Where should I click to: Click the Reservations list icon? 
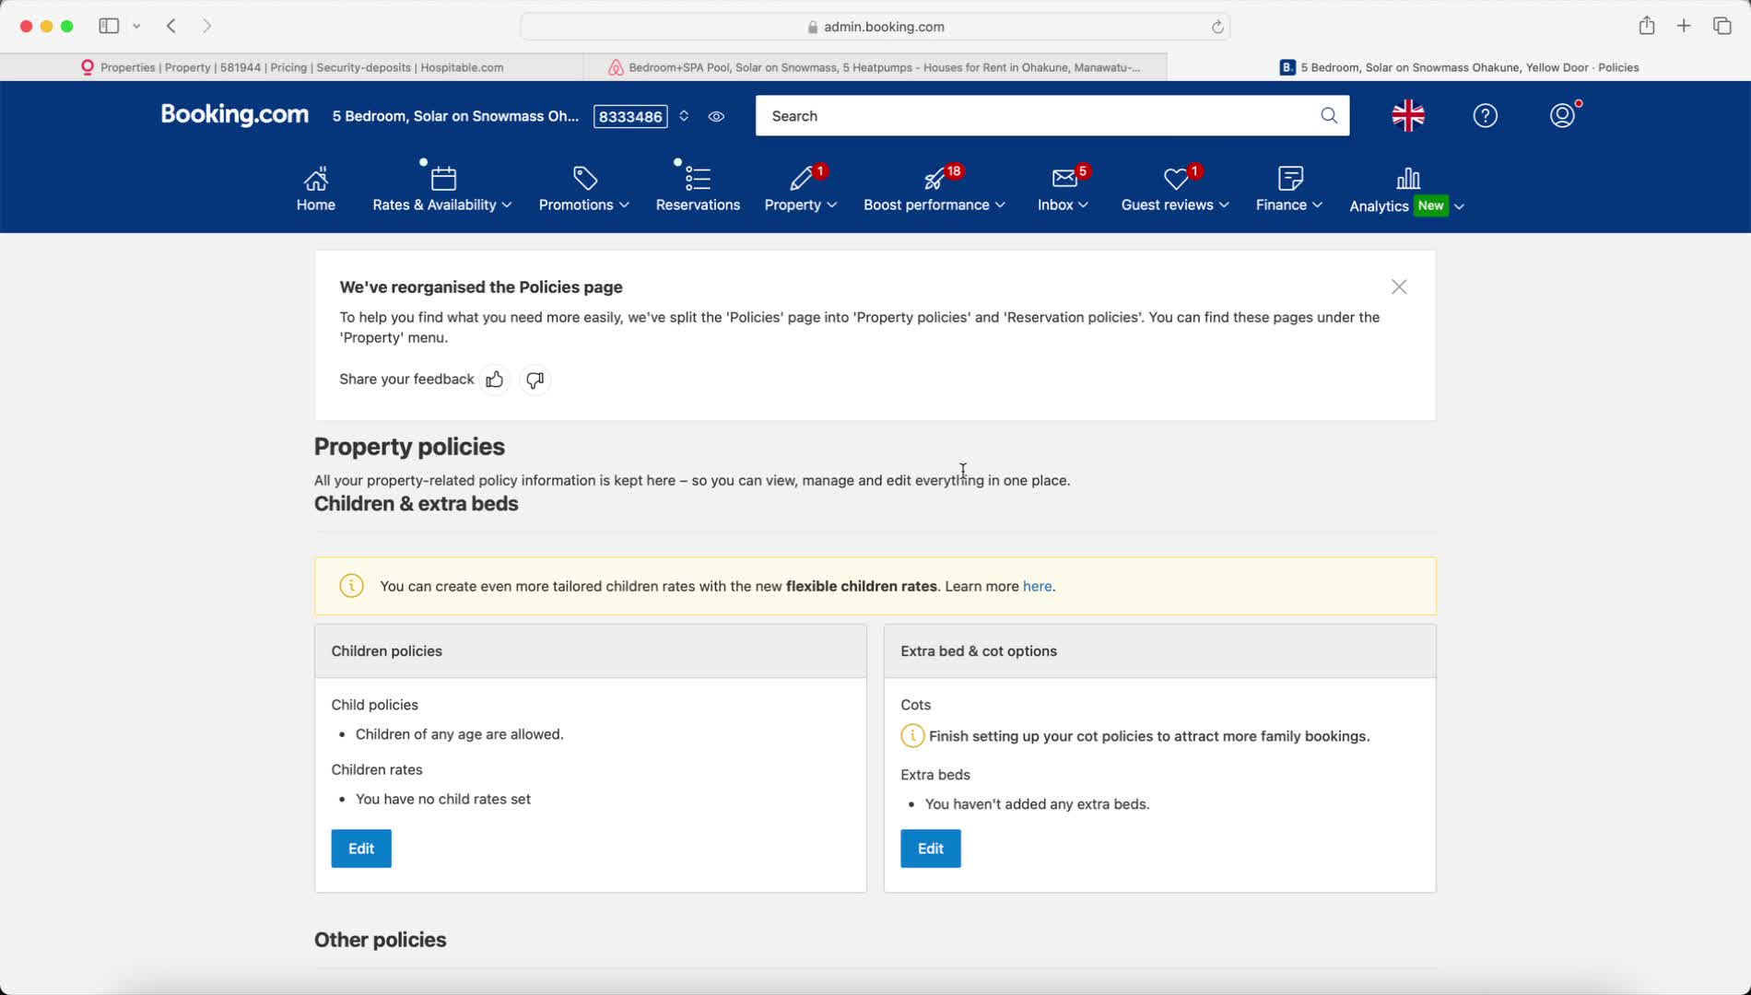[698, 177]
